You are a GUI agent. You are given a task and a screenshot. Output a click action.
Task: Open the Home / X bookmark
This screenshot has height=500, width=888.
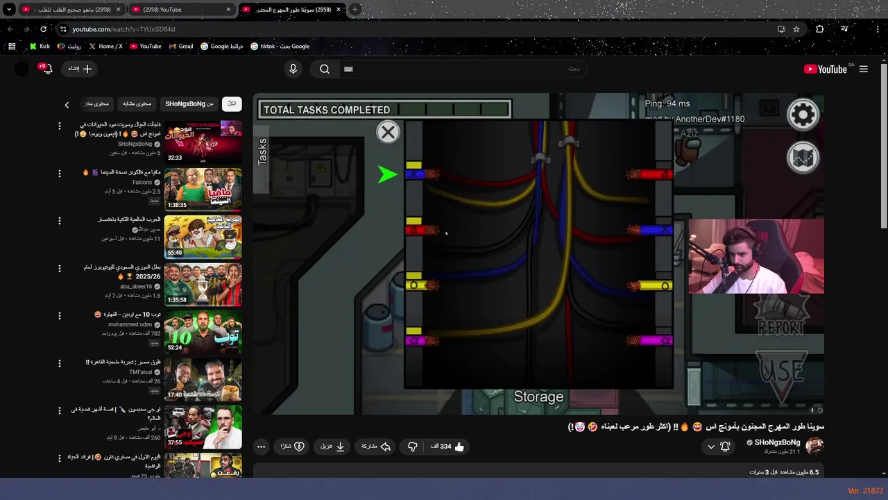click(x=105, y=47)
